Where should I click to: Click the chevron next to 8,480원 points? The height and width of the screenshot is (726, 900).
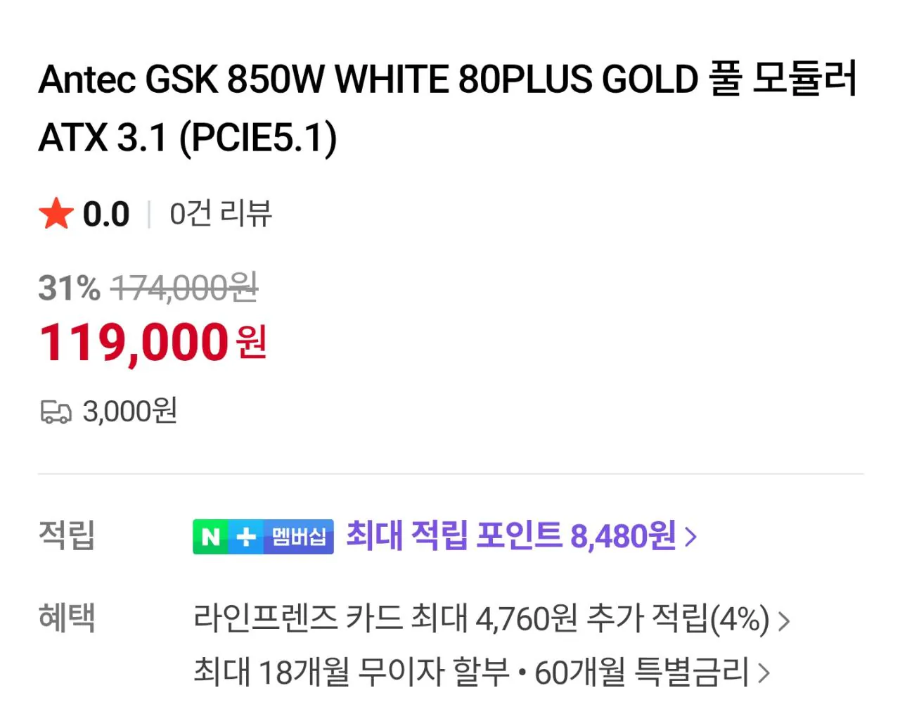pos(690,536)
